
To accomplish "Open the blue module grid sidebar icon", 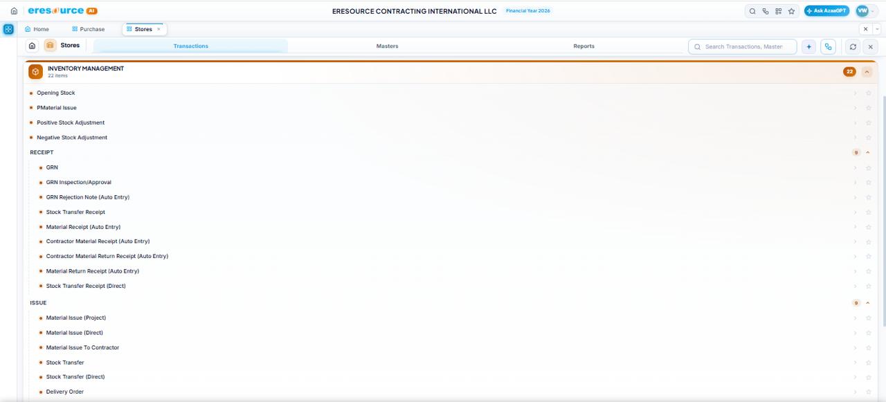I will [8, 30].
